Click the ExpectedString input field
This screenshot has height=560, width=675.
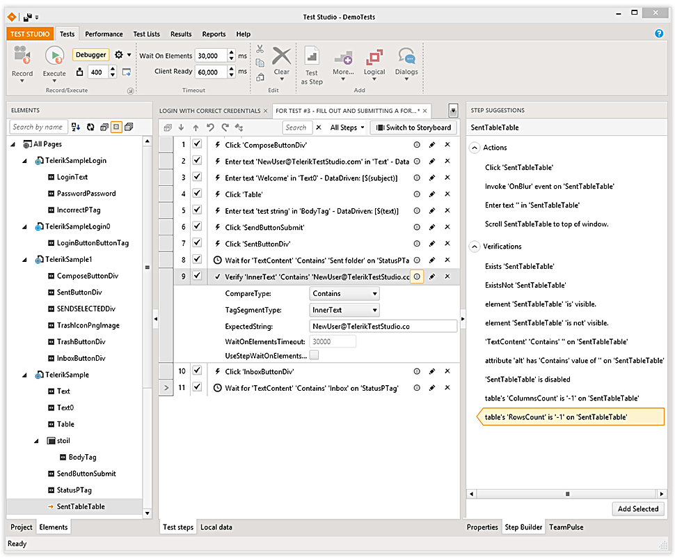point(383,327)
